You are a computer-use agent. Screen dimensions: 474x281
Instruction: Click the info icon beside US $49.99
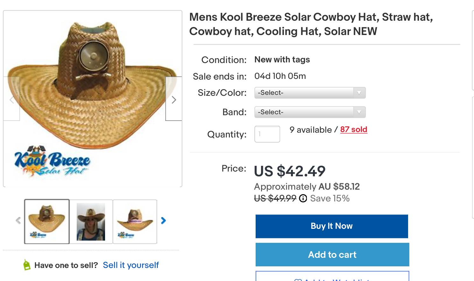(303, 199)
